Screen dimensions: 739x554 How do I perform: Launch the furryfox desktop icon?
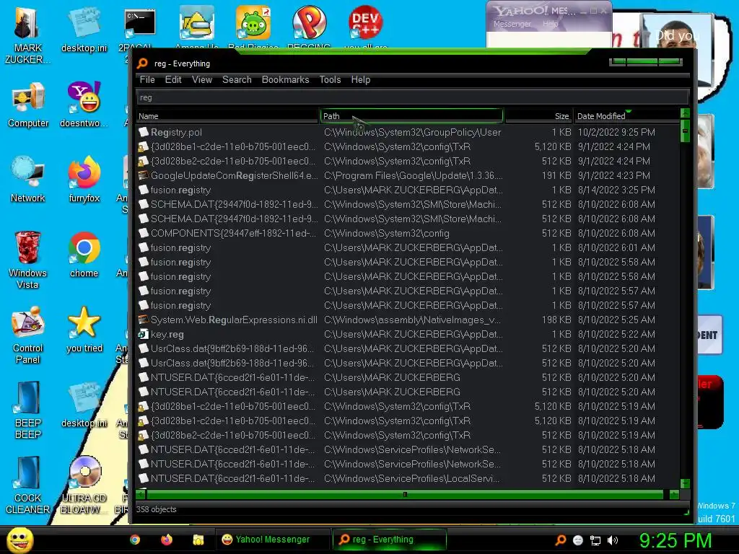(x=84, y=180)
